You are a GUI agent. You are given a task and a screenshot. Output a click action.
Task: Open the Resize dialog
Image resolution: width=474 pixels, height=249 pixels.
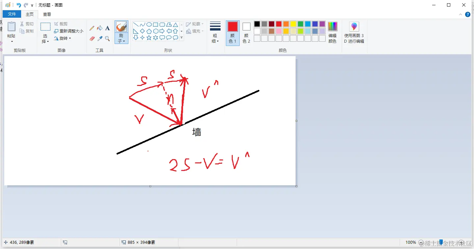68,31
